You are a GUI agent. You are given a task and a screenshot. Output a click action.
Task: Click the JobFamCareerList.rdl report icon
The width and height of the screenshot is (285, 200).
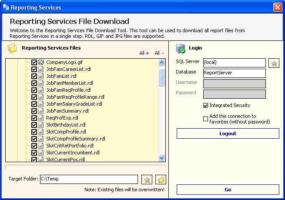pos(41,69)
